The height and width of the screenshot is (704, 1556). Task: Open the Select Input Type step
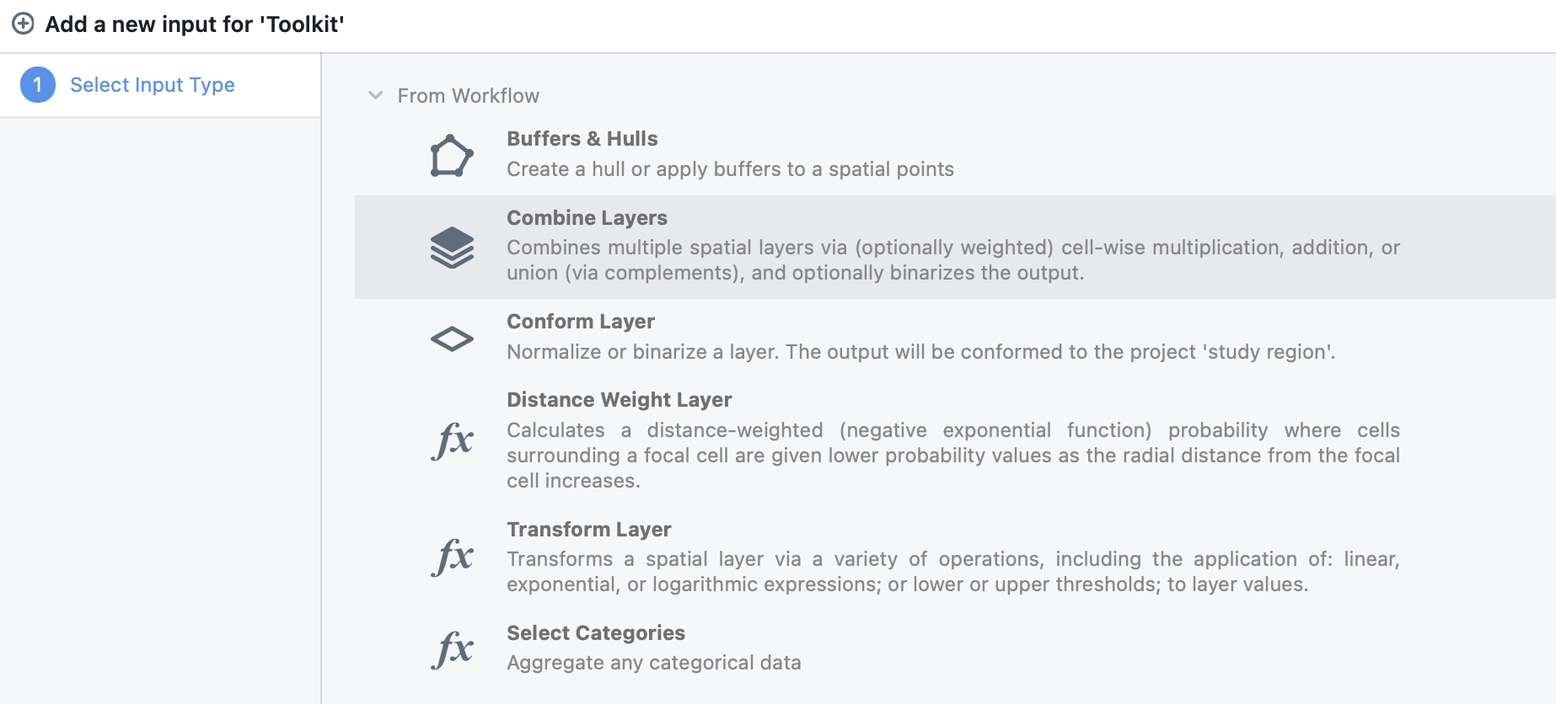(152, 85)
